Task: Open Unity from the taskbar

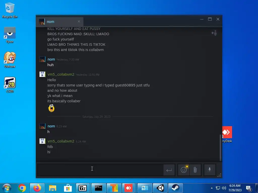Action: (160, 188)
